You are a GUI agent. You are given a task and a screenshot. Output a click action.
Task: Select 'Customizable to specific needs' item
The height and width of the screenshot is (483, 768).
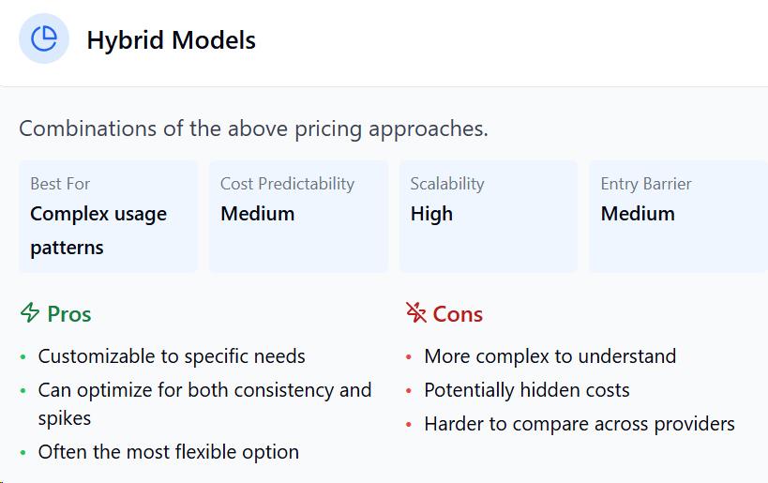pyautogui.click(x=172, y=356)
